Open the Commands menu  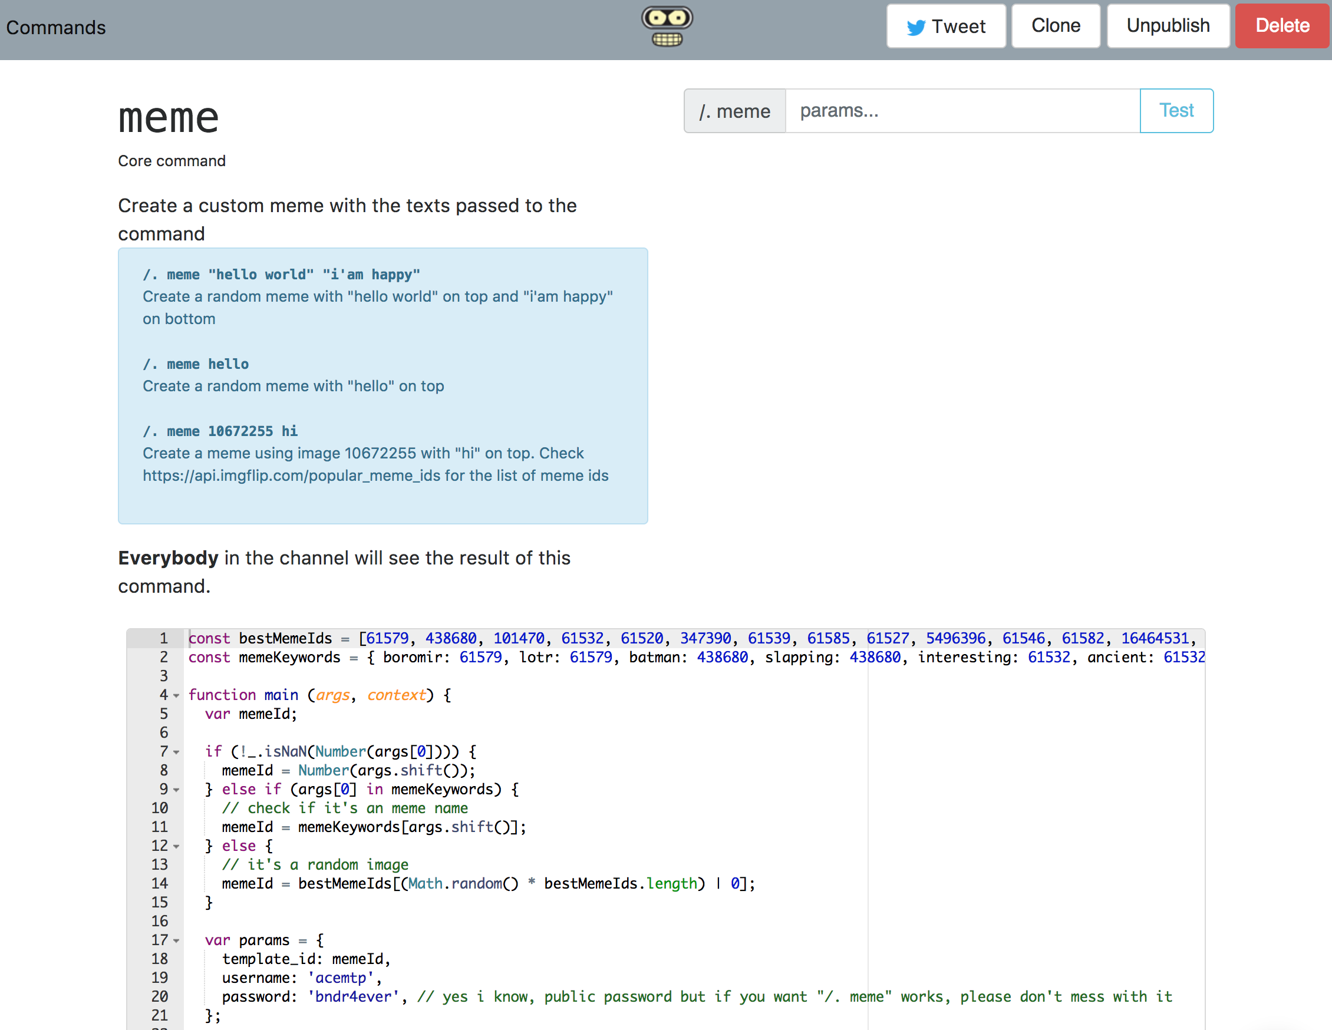point(55,28)
